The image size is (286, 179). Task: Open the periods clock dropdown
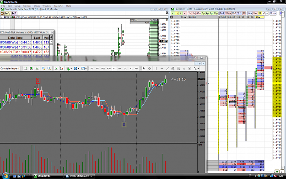pyautogui.click(x=76, y=68)
